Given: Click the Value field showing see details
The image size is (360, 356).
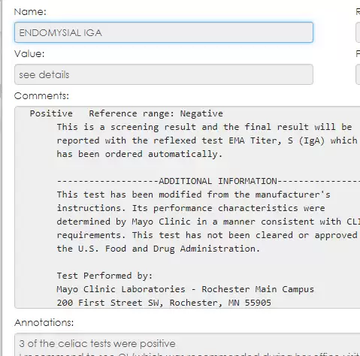Looking at the screenshot, I should pos(164,74).
